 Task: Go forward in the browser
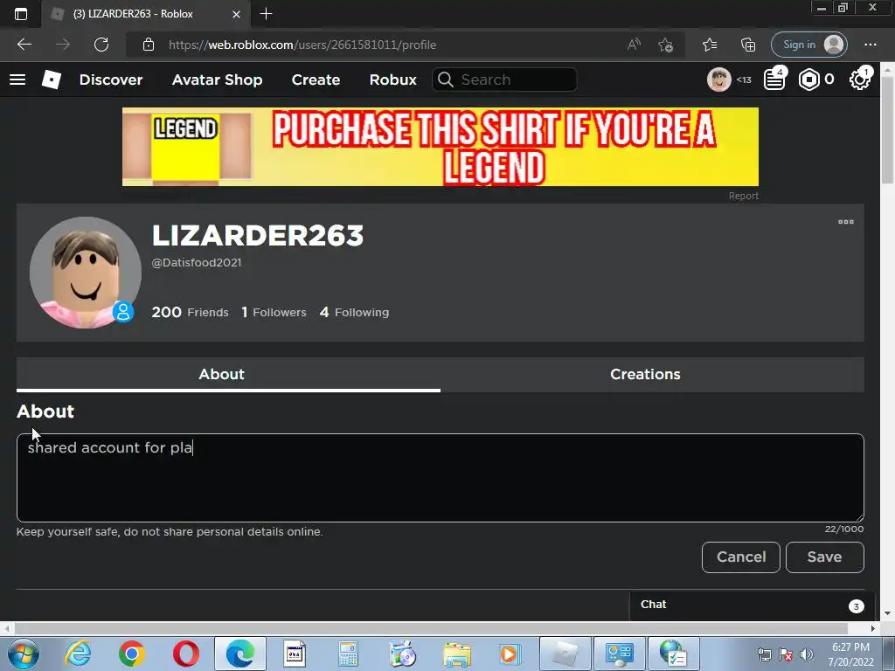click(x=63, y=45)
